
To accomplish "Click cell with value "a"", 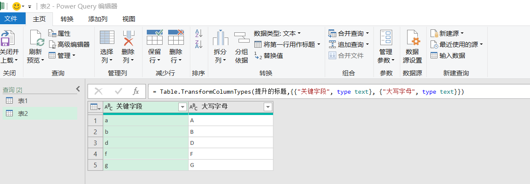I will tap(146, 121).
